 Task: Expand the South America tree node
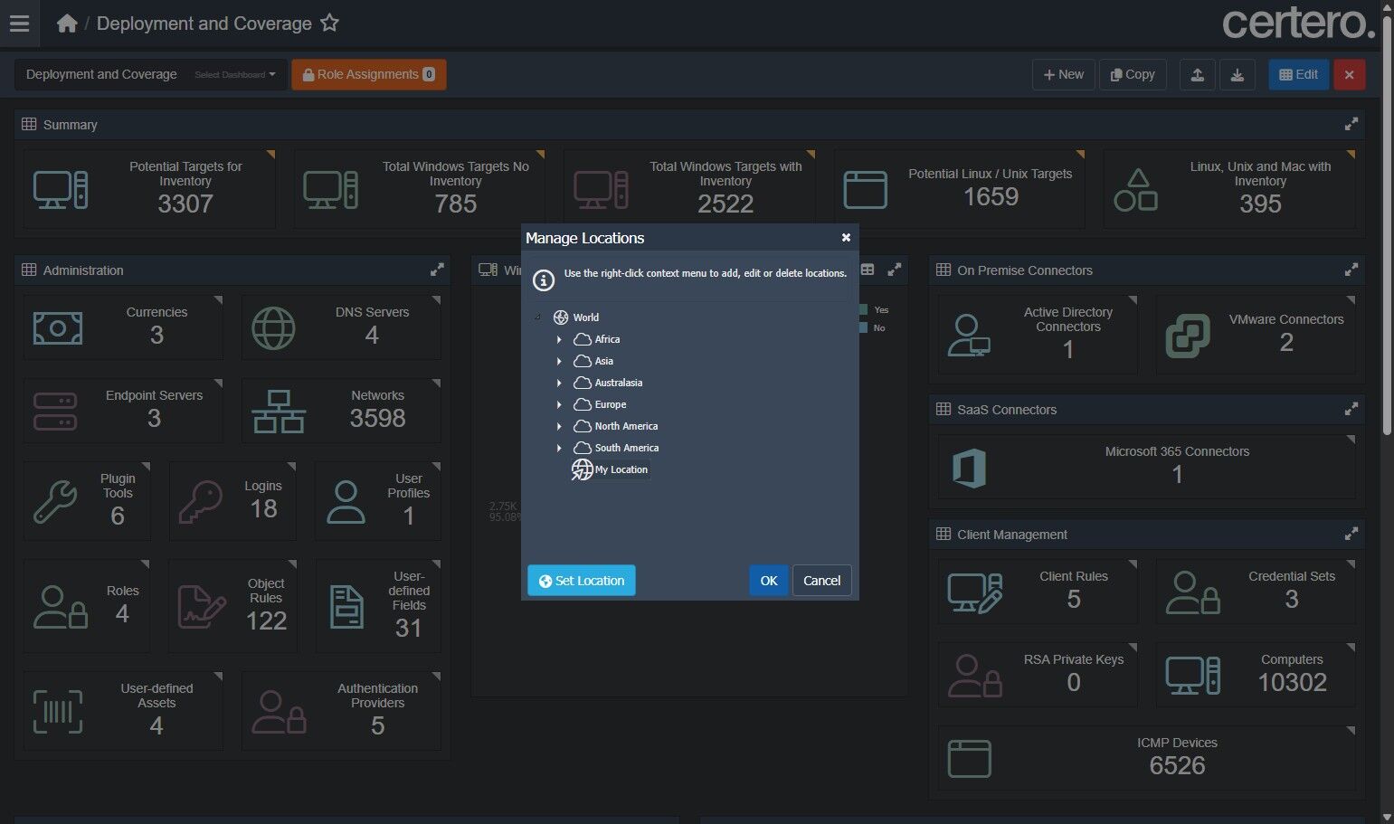click(559, 448)
